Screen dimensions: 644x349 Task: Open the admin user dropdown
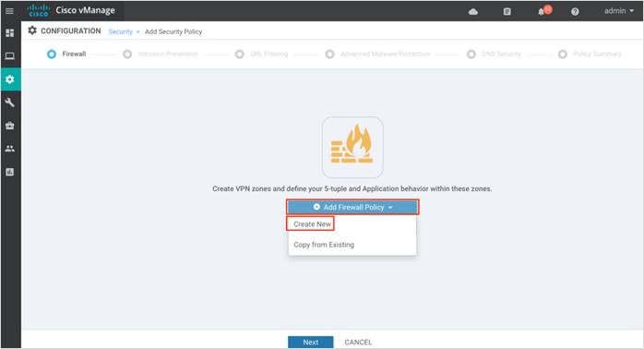click(619, 11)
